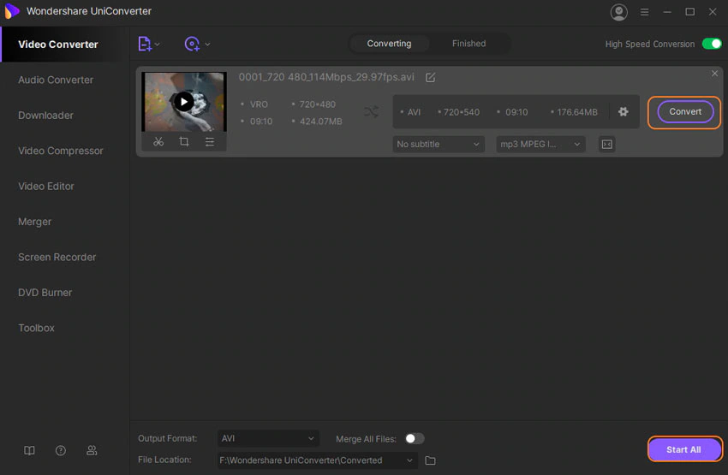Viewport: 728px width, 475px height.
Task: Expand the Add Files dropdown arrow
Action: coord(158,45)
